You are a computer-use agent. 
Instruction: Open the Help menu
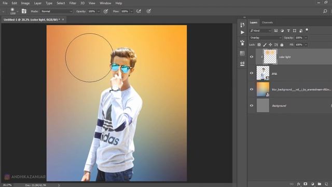tap(119, 3)
